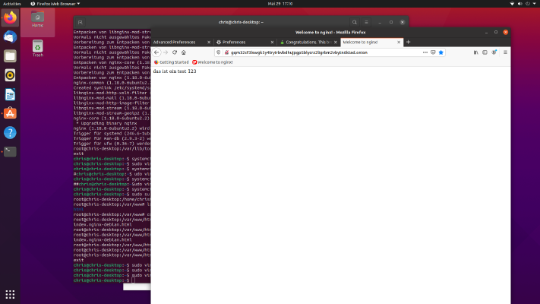Viewport: 540px width, 304px height.
Task: Show Applications grid in the dock
Action: click(x=10, y=294)
